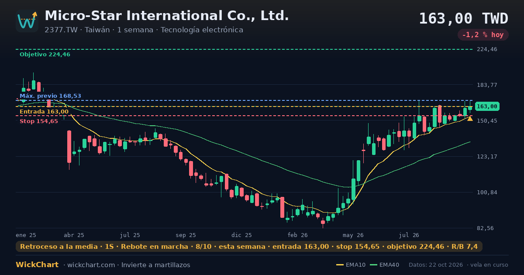Click the abr 25 date label
Viewport: 524px width, 275px height.
(74, 235)
